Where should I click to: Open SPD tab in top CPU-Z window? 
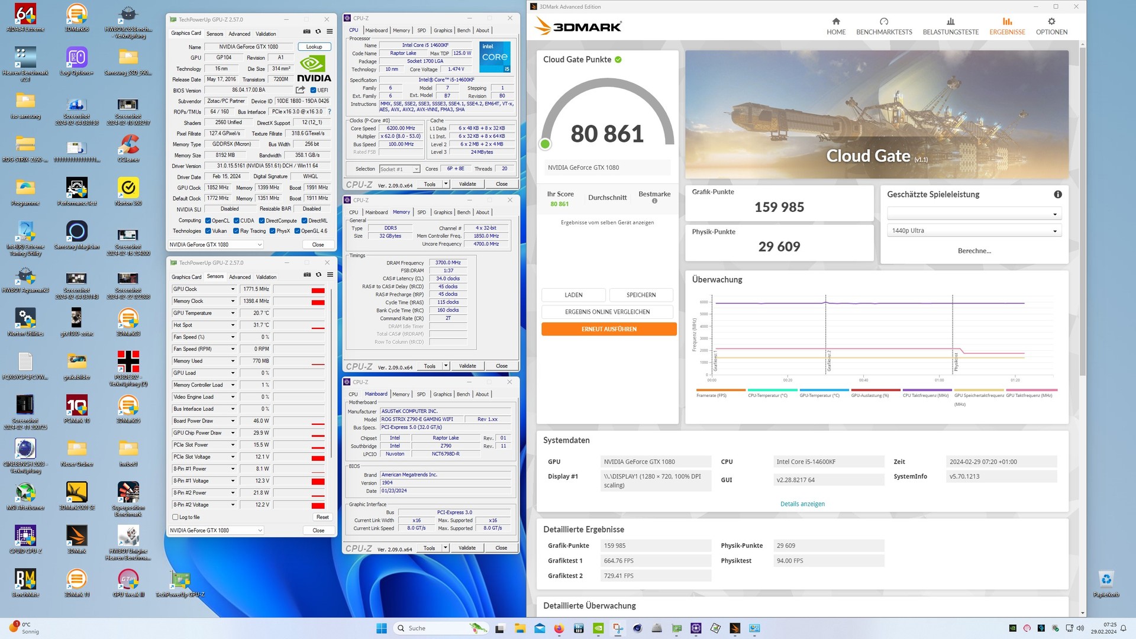tap(422, 30)
